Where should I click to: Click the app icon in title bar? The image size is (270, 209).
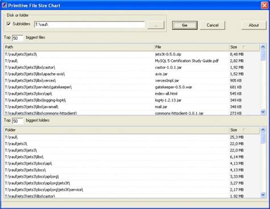pos(4,5)
